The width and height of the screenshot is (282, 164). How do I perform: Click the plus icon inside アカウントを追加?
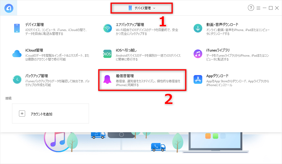(x=22, y=113)
